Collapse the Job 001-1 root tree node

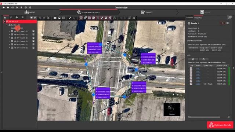tap(4, 22)
